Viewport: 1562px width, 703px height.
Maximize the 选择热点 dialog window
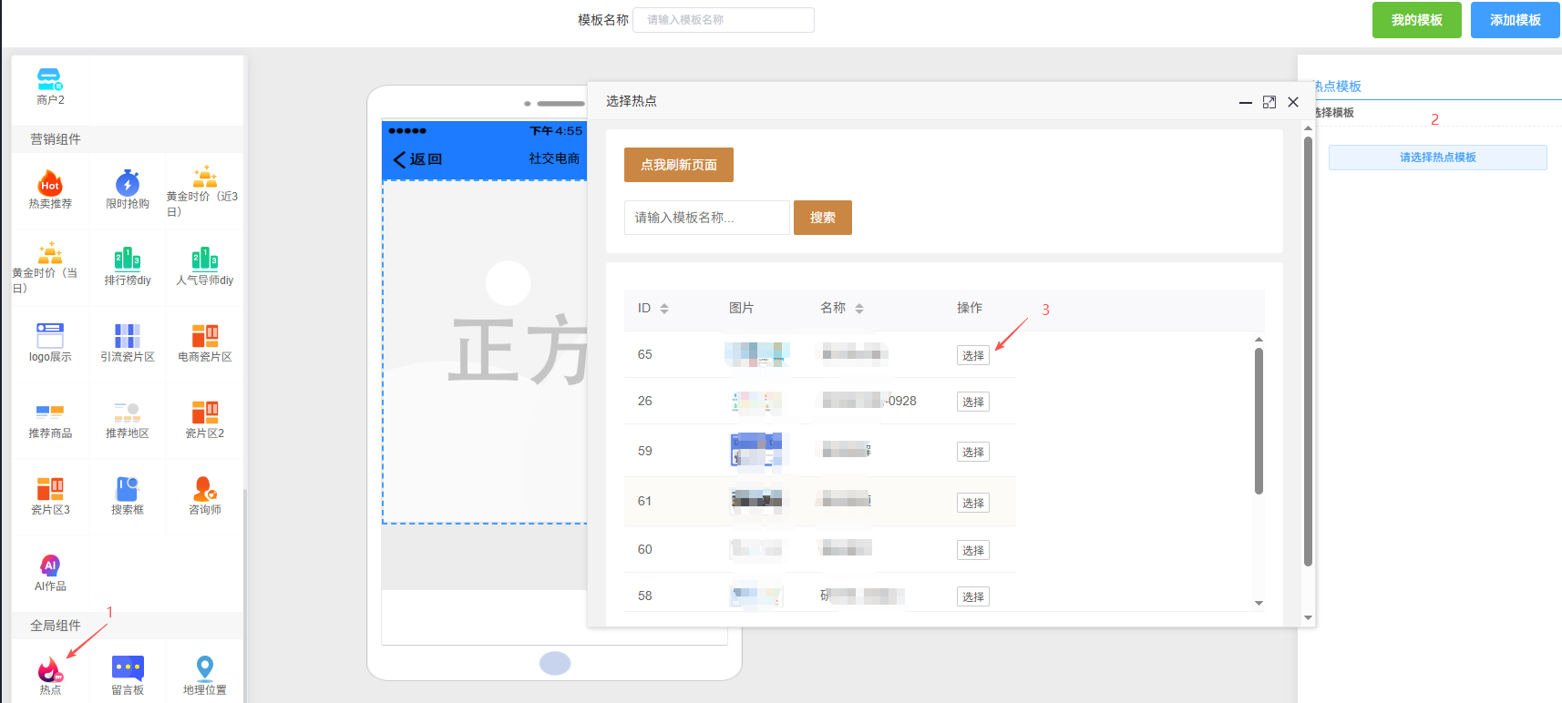[x=1269, y=102]
